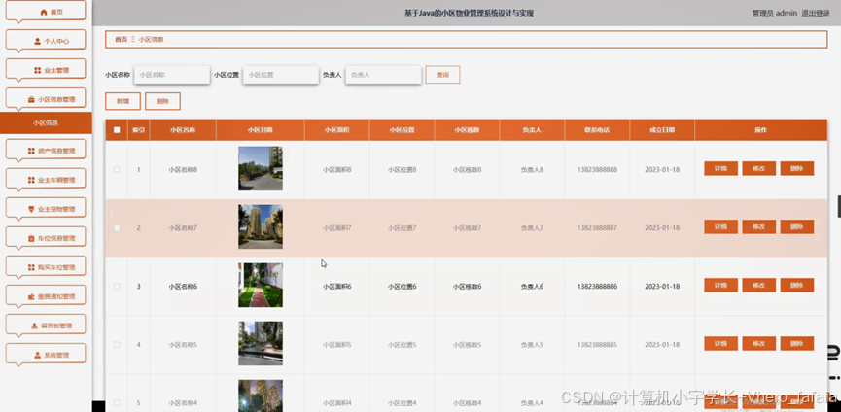
Task: Focus the 负责人 search input
Action: (383, 75)
